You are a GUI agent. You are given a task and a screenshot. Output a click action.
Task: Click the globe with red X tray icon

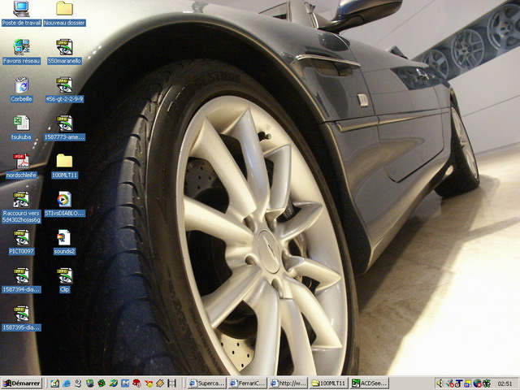pyautogui.click(x=478, y=383)
